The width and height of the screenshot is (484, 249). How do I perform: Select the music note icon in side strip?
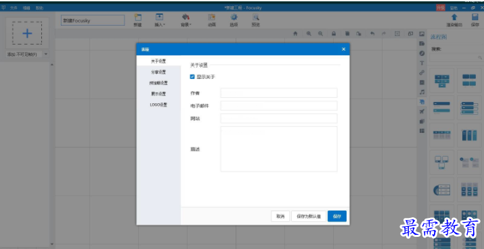[422, 92]
